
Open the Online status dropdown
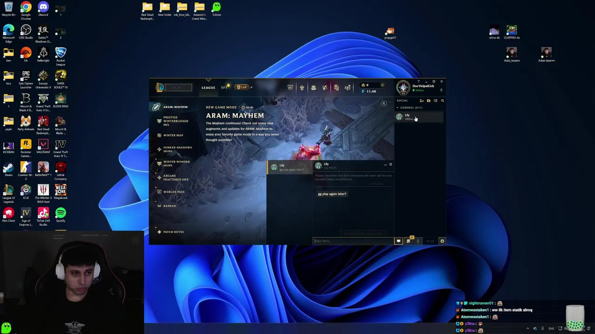pyautogui.click(x=418, y=90)
